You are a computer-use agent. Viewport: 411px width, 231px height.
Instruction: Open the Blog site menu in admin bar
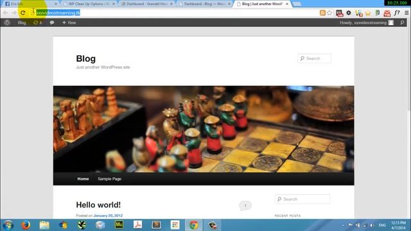[x=22, y=22]
